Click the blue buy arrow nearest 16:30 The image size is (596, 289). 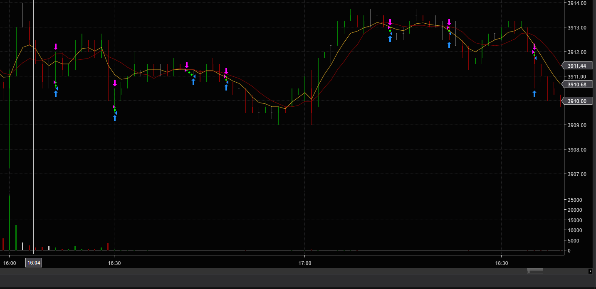[115, 118]
